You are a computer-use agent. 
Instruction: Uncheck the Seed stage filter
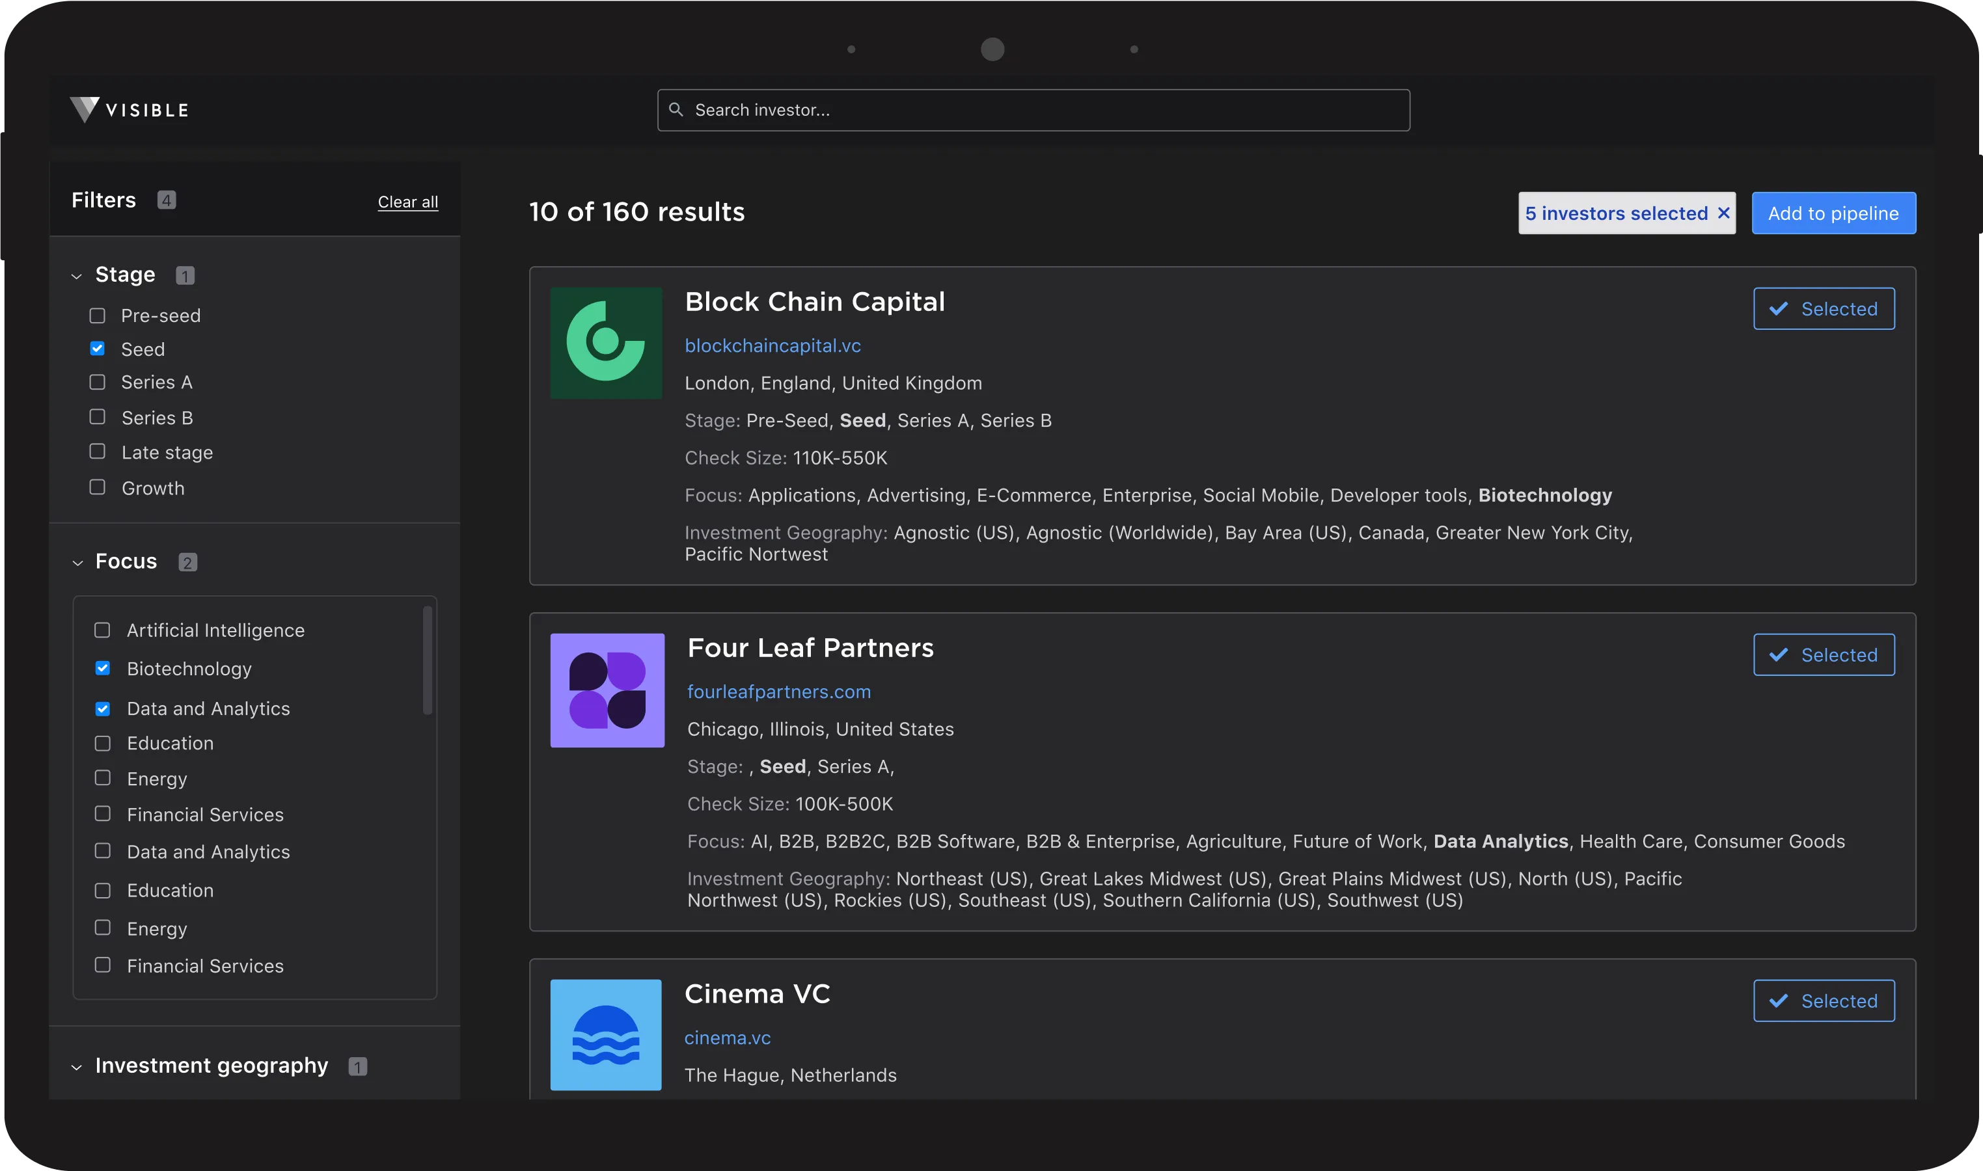click(x=97, y=349)
